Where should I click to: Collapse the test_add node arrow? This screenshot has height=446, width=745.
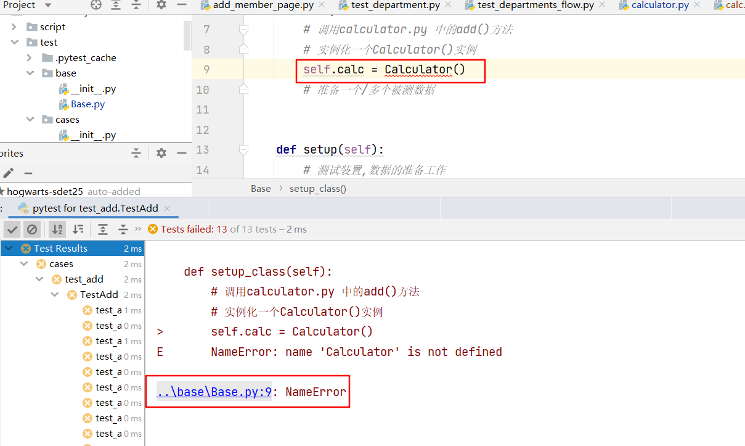[39, 279]
